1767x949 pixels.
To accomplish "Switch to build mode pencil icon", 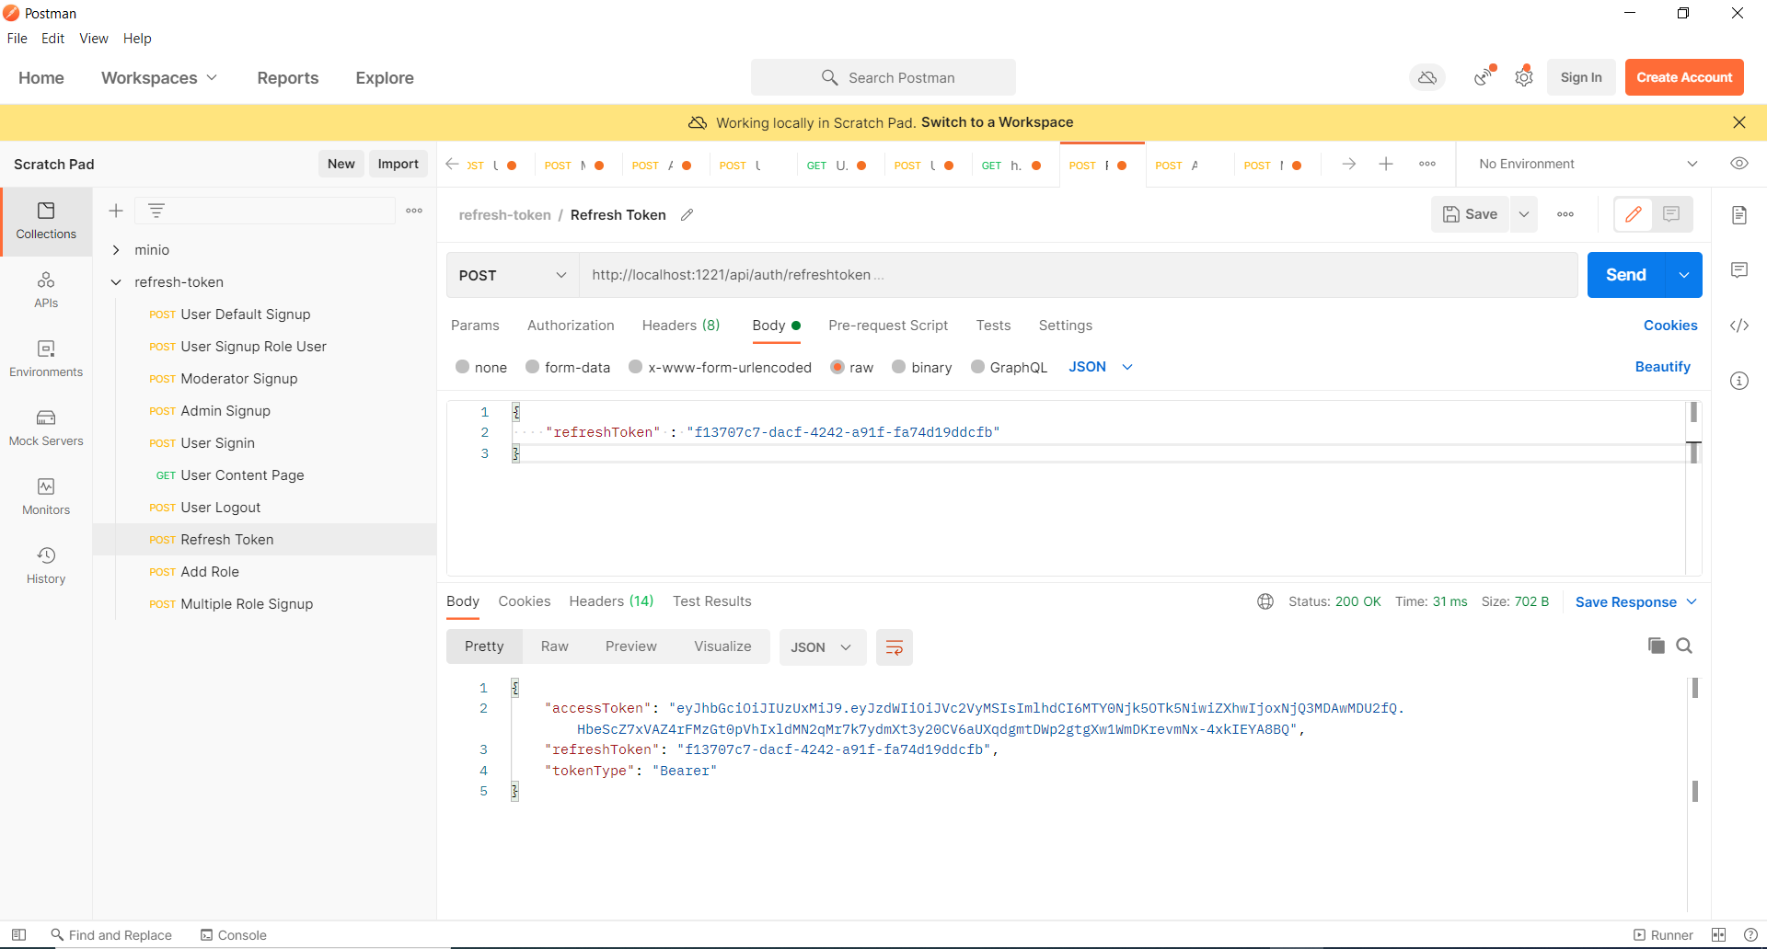I will [1634, 214].
